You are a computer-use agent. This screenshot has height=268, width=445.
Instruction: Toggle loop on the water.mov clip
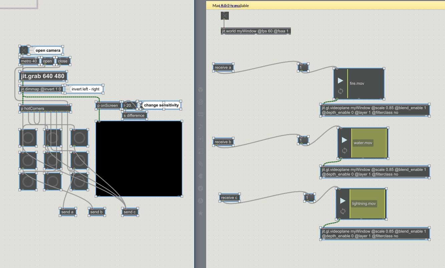tap(345, 150)
